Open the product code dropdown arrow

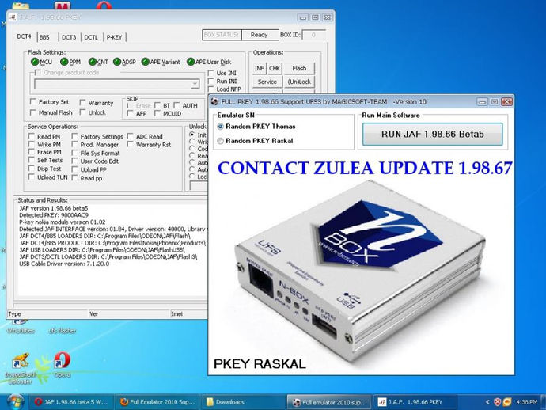[195, 84]
